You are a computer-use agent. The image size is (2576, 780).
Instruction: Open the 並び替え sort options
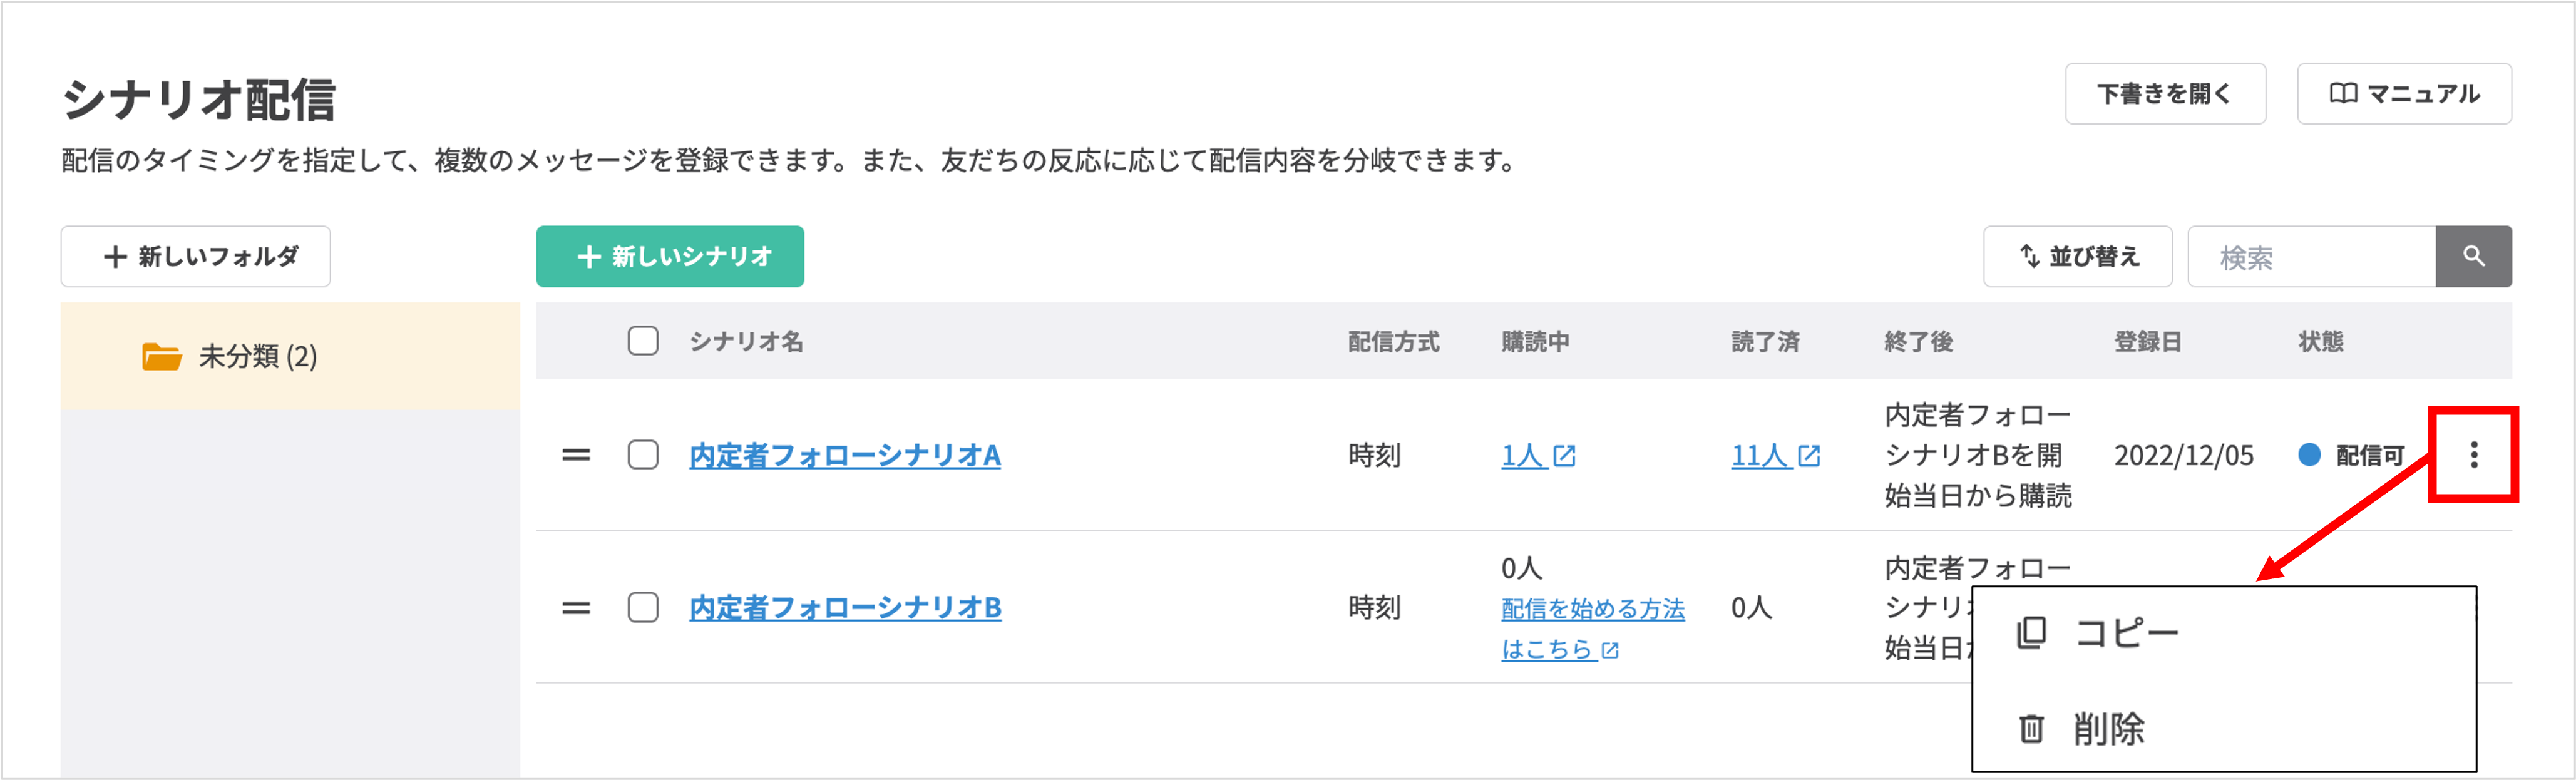tap(2078, 256)
